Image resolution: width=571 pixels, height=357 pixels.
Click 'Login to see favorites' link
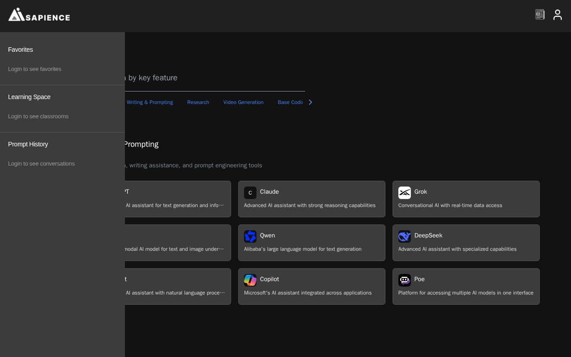click(35, 69)
